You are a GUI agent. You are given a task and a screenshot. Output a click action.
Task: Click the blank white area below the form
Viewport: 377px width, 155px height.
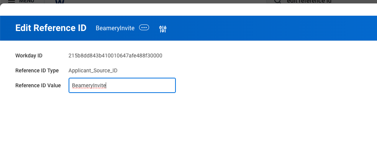[x=192, y=126]
